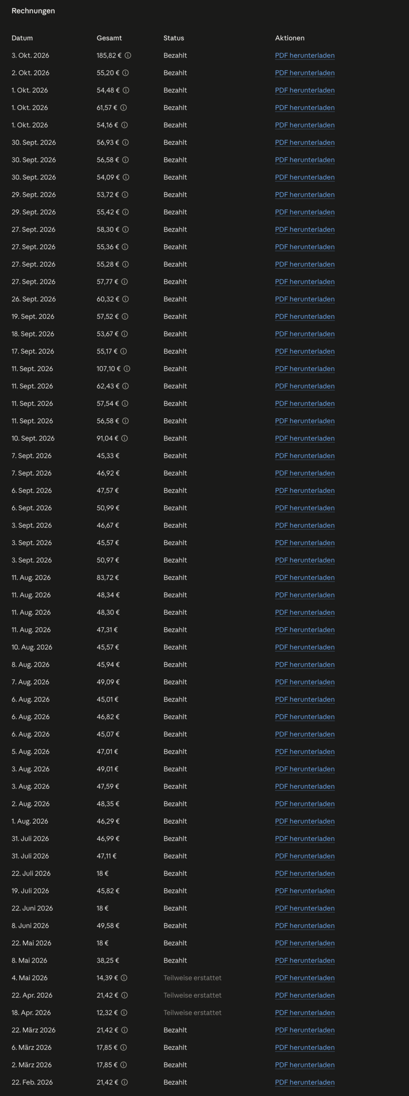Download PDF for 10. Sept. 2026 invoice

pyautogui.click(x=305, y=438)
